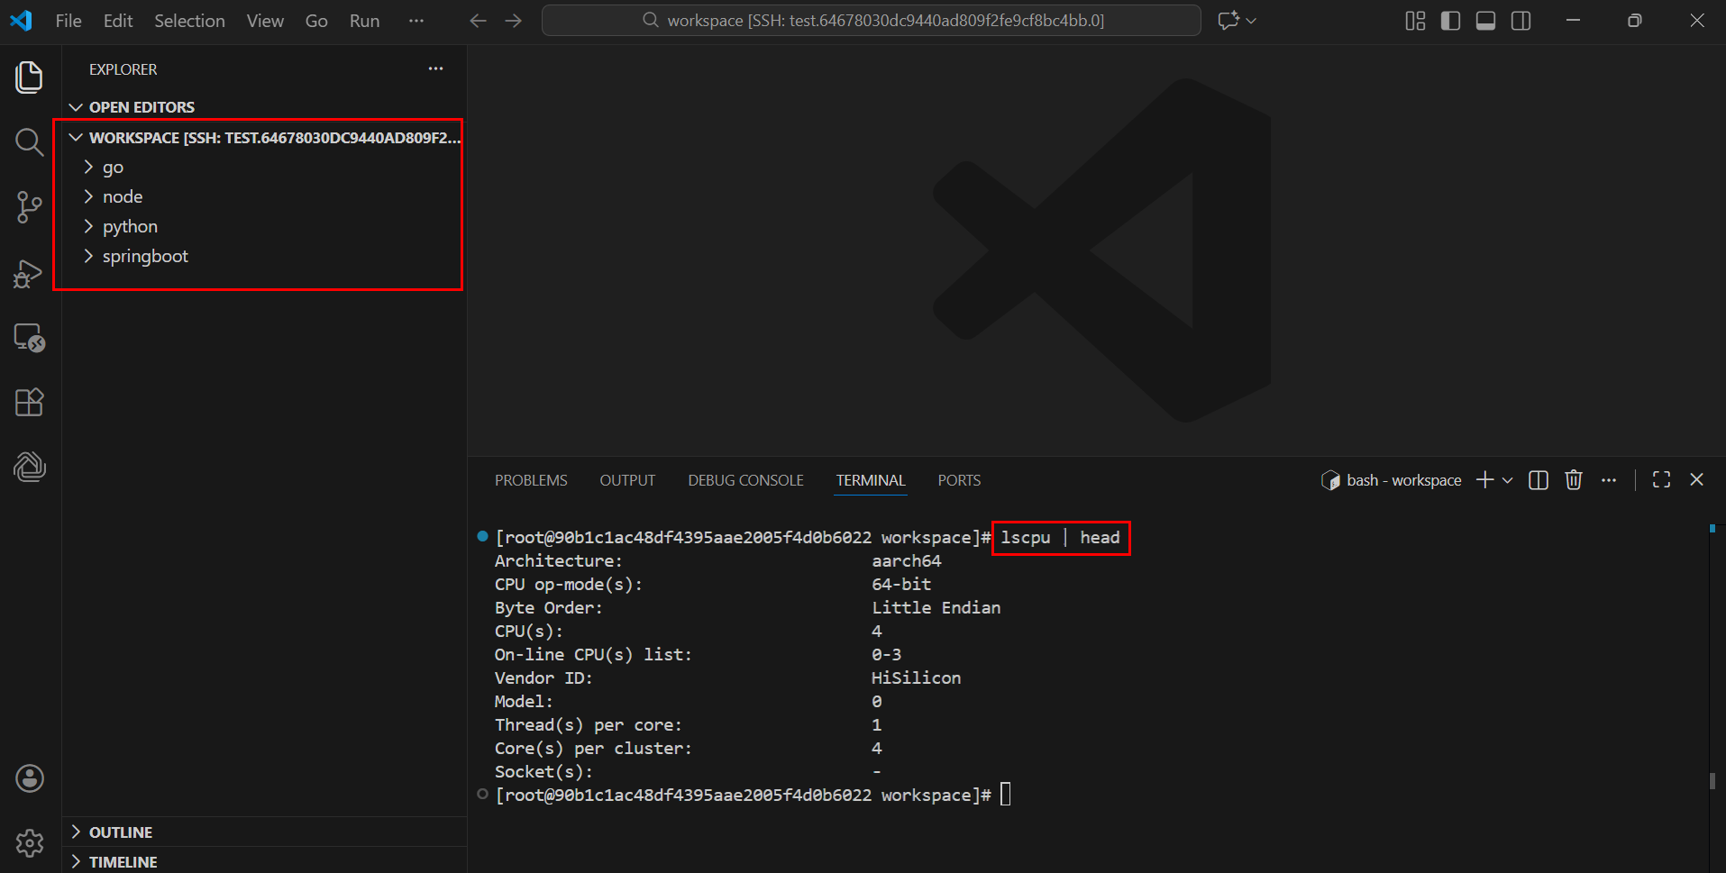Switch to the DEBUG CONSOLE tab
Image resolution: width=1726 pixels, height=873 pixels.
pyautogui.click(x=745, y=480)
